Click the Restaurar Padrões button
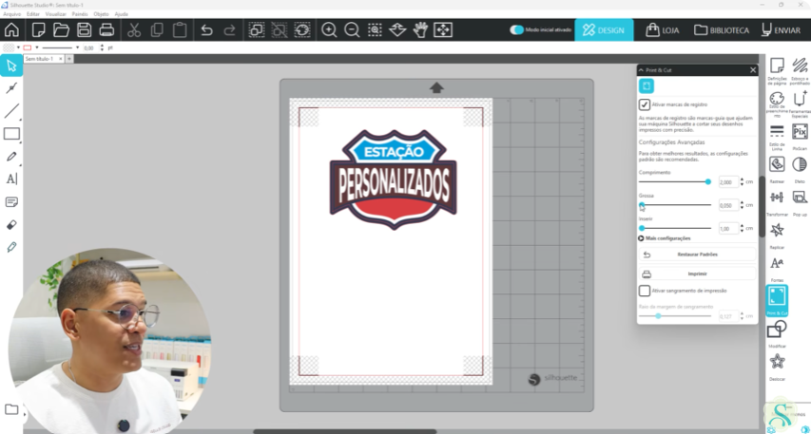This screenshot has height=434, width=811. pyautogui.click(x=697, y=255)
